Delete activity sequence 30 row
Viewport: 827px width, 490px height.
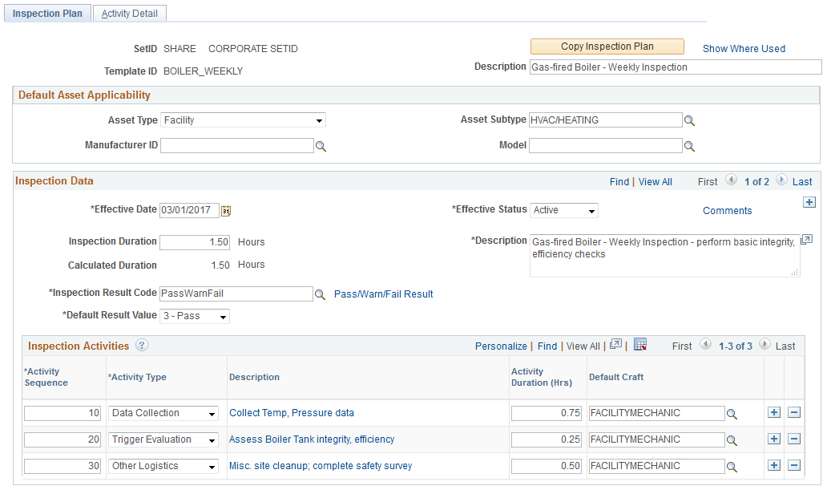(x=794, y=465)
